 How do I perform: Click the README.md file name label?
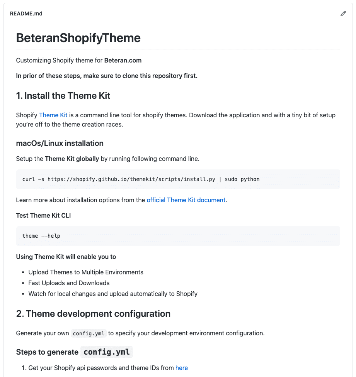pos(26,14)
